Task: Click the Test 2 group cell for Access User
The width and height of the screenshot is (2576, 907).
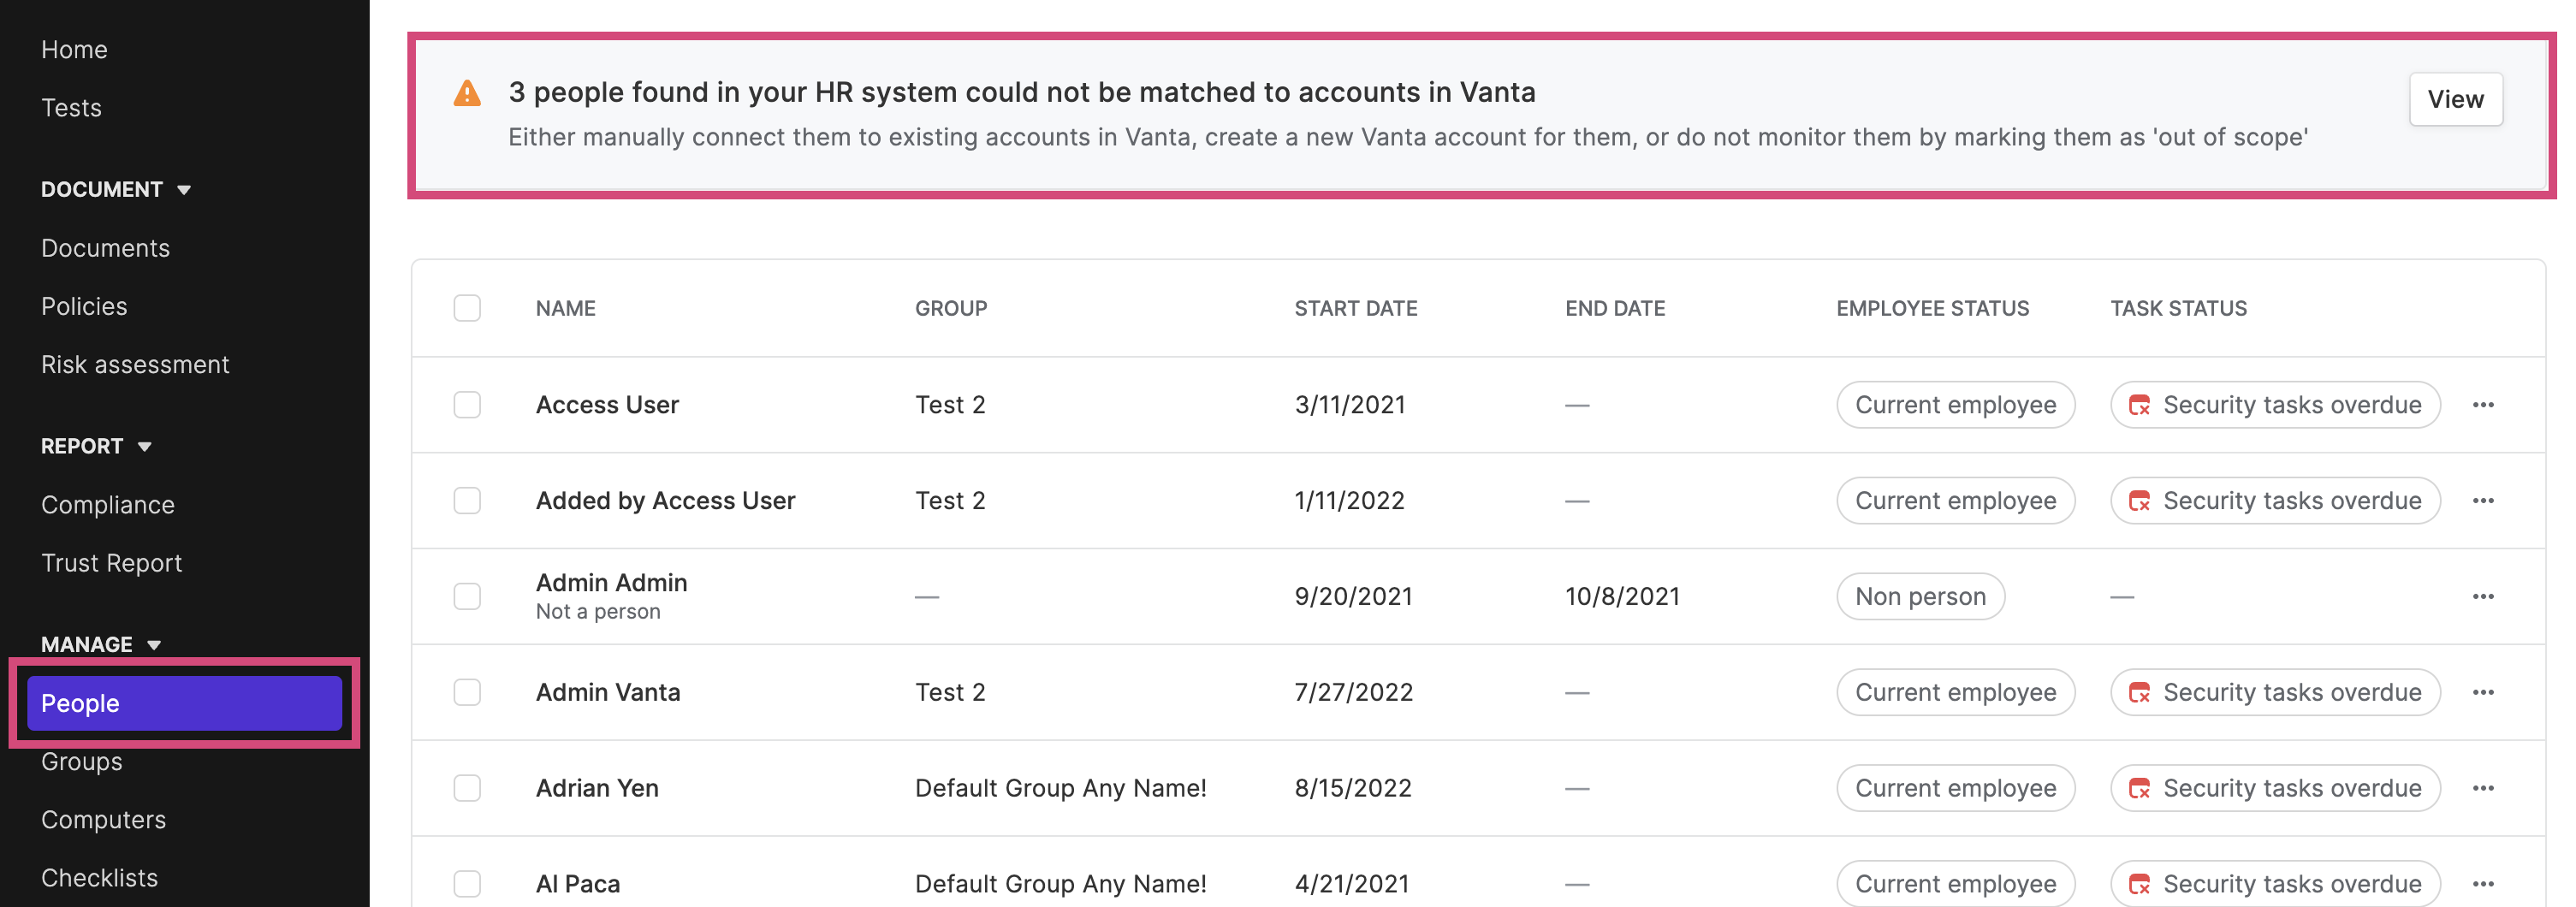Action: tap(950, 405)
